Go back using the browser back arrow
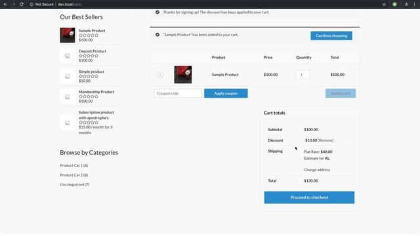The image size is (420, 236). pos(5,5)
